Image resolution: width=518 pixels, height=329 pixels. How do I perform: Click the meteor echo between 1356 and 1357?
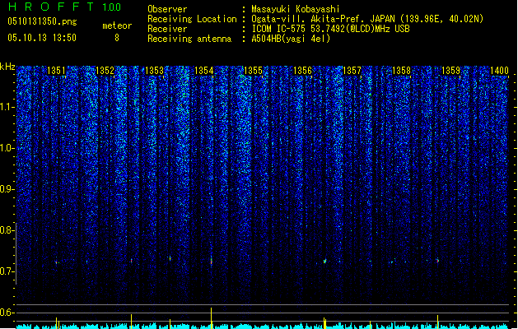tap(325, 261)
